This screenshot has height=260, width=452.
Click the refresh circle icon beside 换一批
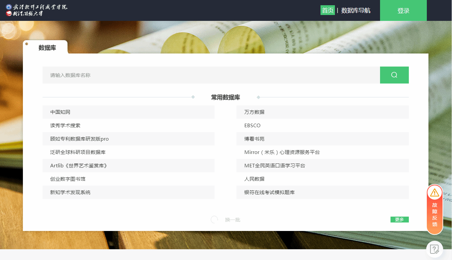tap(214, 220)
